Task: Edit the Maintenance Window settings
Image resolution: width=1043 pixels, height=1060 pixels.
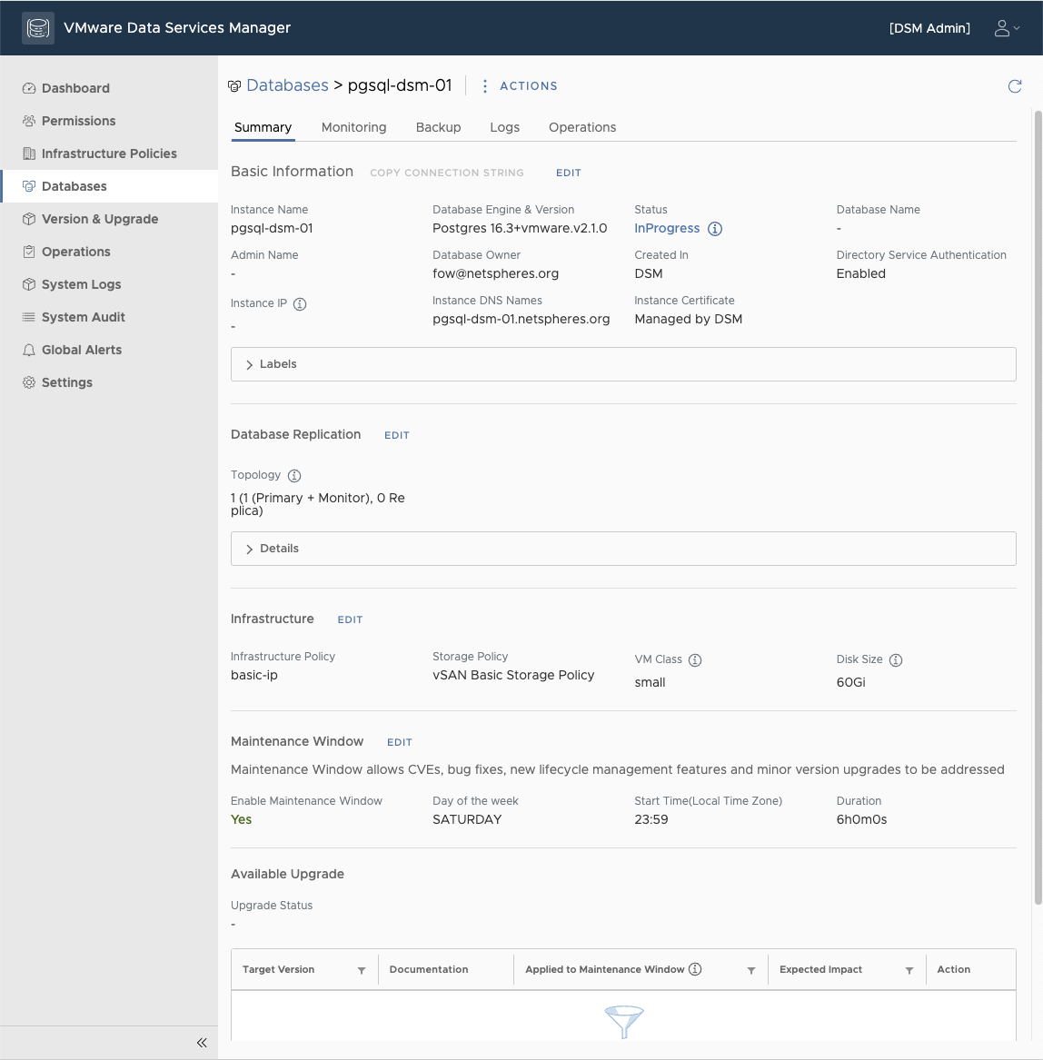Action: pyautogui.click(x=399, y=742)
